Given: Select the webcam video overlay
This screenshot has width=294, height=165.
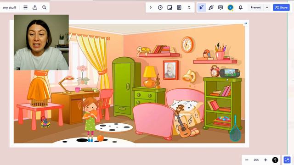Looking at the screenshot, I should (x=41, y=43).
